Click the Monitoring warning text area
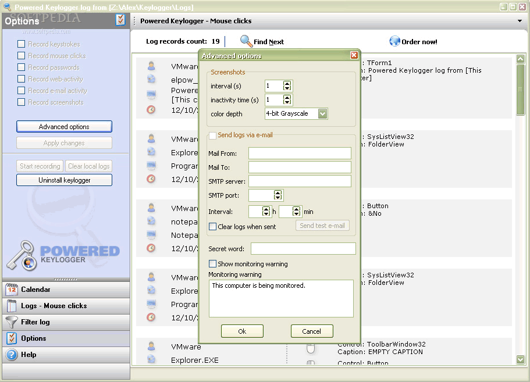Screen dimensions: 530x382 [x=281, y=298]
